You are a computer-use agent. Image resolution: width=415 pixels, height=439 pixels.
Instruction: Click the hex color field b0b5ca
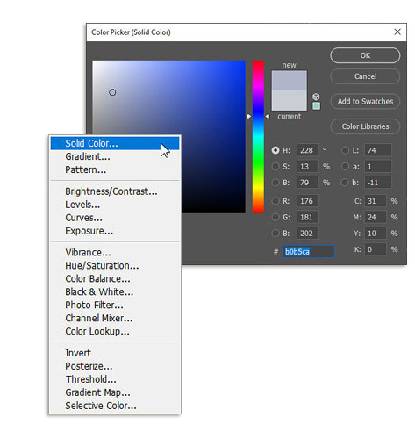coord(308,252)
